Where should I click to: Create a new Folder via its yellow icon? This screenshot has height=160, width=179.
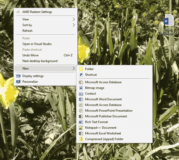point(81,69)
